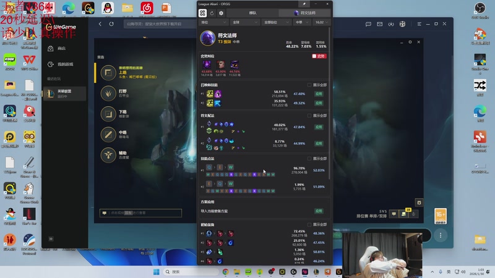
Task: Grab the League Akari panel scrollbar
Action: (x=329, y=104)
